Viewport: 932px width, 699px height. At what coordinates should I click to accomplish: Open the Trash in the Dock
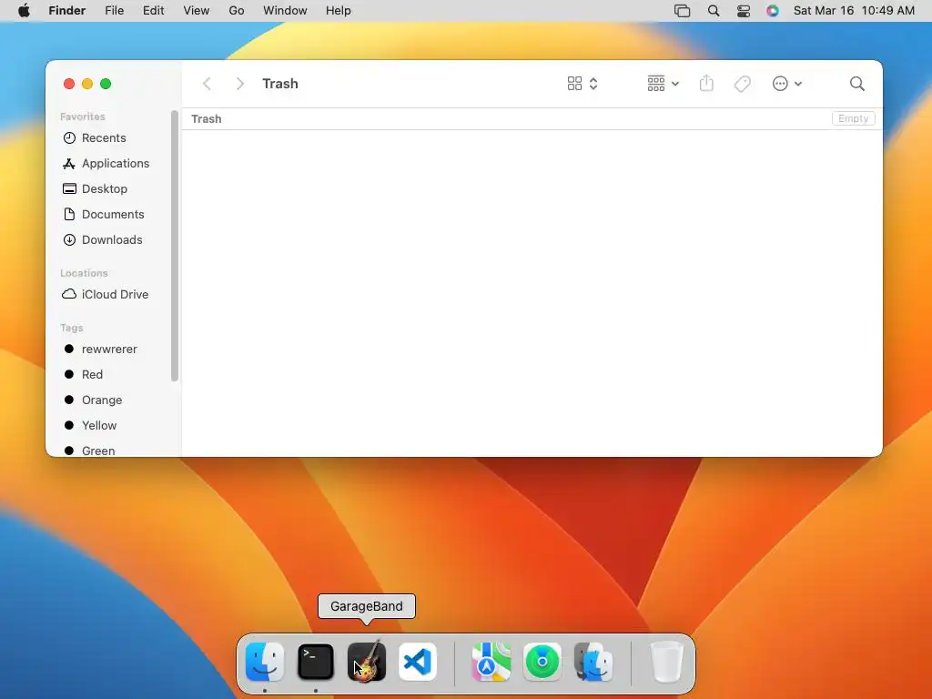(x=667, y=662)
